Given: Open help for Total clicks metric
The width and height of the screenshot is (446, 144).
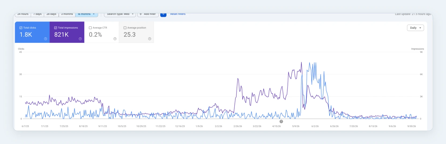Looking at the screenshot, I should [x=46, y=39].
